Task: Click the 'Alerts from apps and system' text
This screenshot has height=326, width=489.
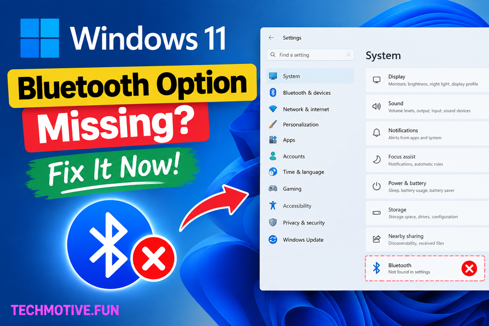Action: click(x=415, y=138)
